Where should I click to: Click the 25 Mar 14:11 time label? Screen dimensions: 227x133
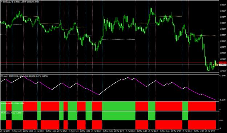coord(51,131)
